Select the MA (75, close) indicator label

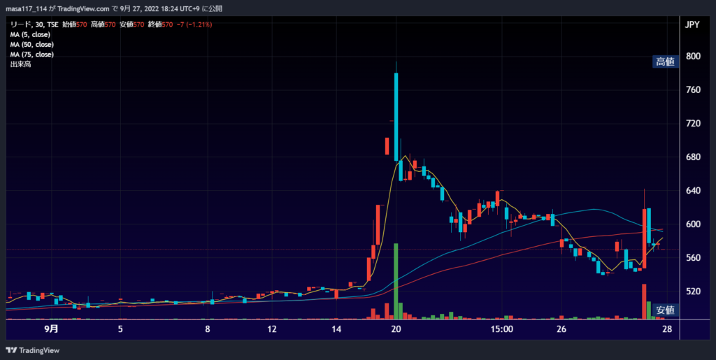(32, 55)
